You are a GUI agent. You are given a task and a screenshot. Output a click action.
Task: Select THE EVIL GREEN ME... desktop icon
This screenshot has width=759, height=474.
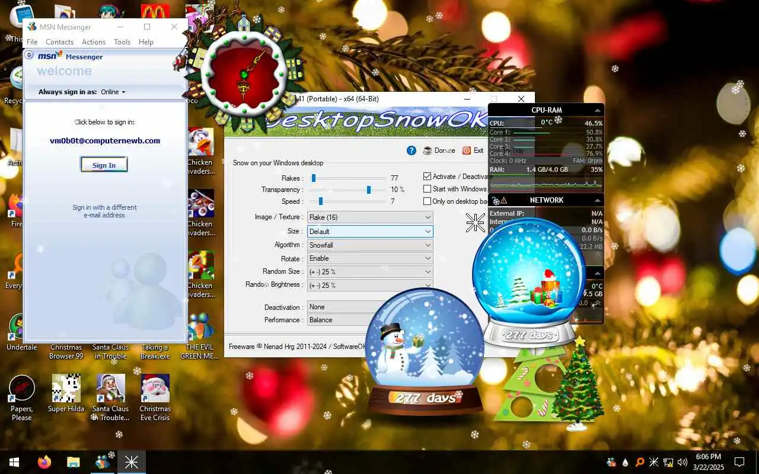point(200,337)
